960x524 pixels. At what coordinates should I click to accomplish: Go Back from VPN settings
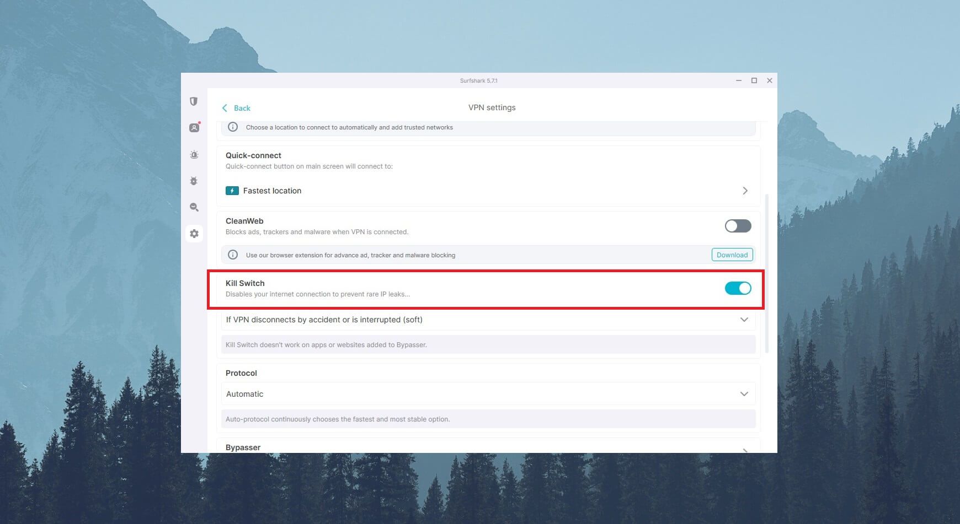pos(236,108)
